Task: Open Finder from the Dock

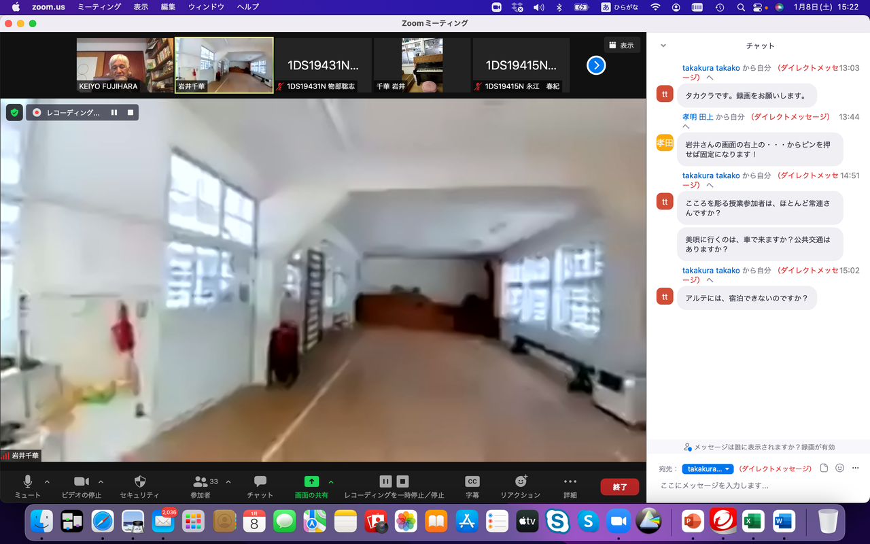Action: pos(42,522)
